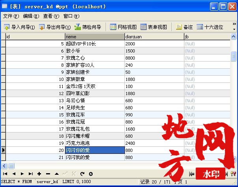The image size is (238, 187).
Task: Select the cell 玫瑰花冠
Action: (95, 122)
